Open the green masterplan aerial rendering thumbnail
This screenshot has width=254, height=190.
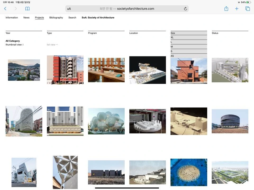(230, 172)
